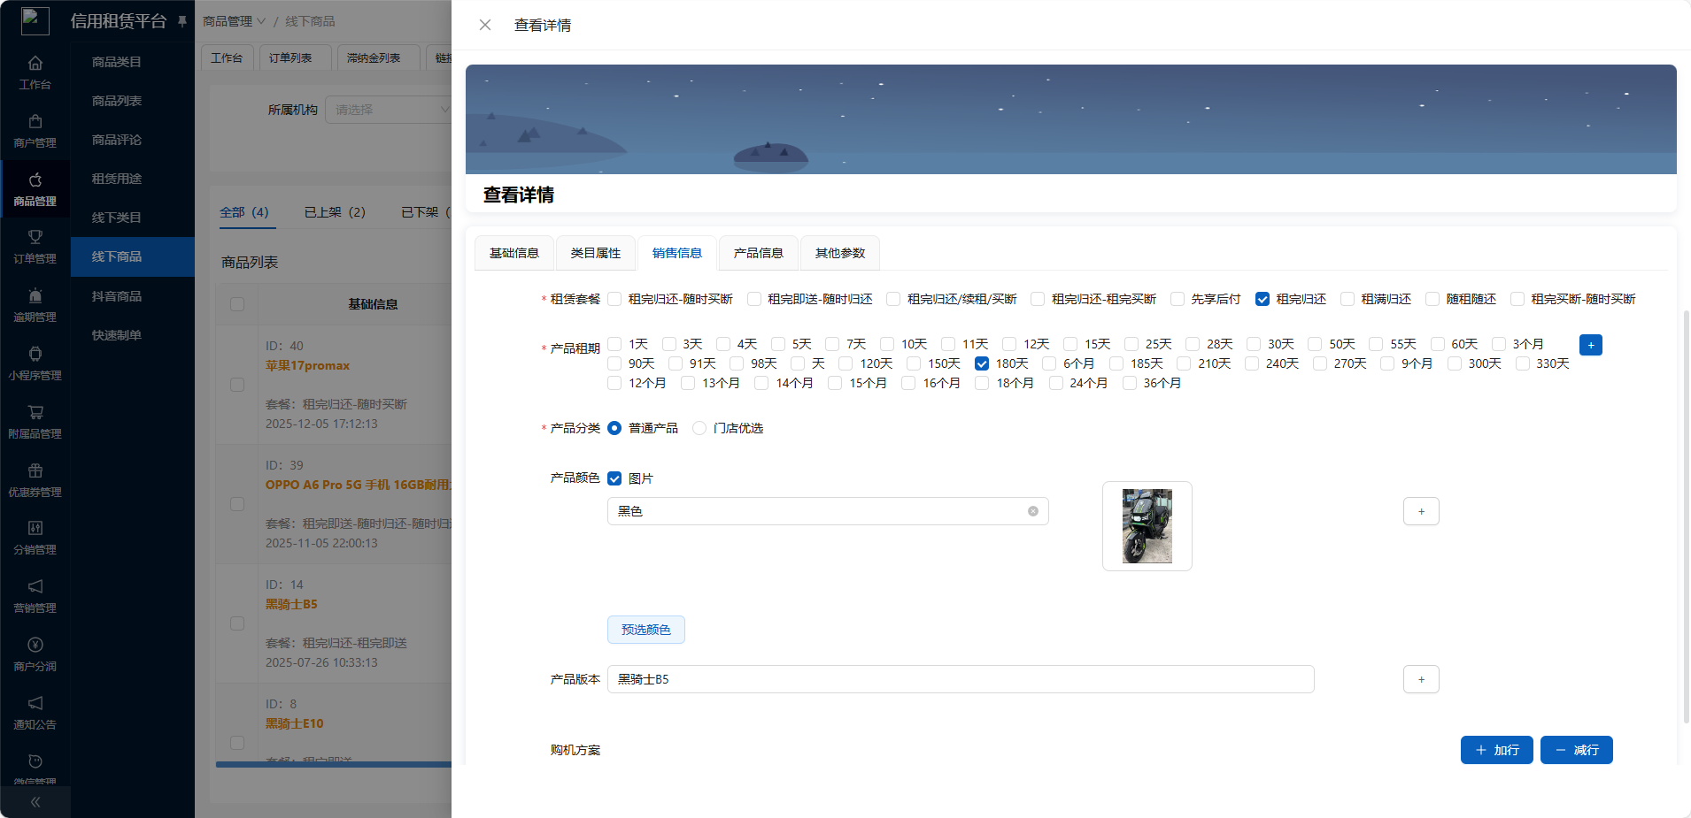Open 商户管理 from the sidebar icon

pos(35,122)
